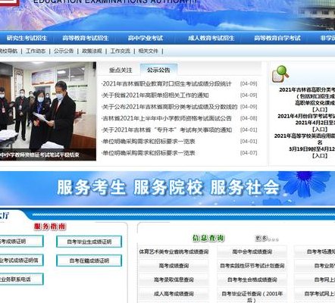Open 高考录取信息查询

pyautogui.click(x=174, y=280)
